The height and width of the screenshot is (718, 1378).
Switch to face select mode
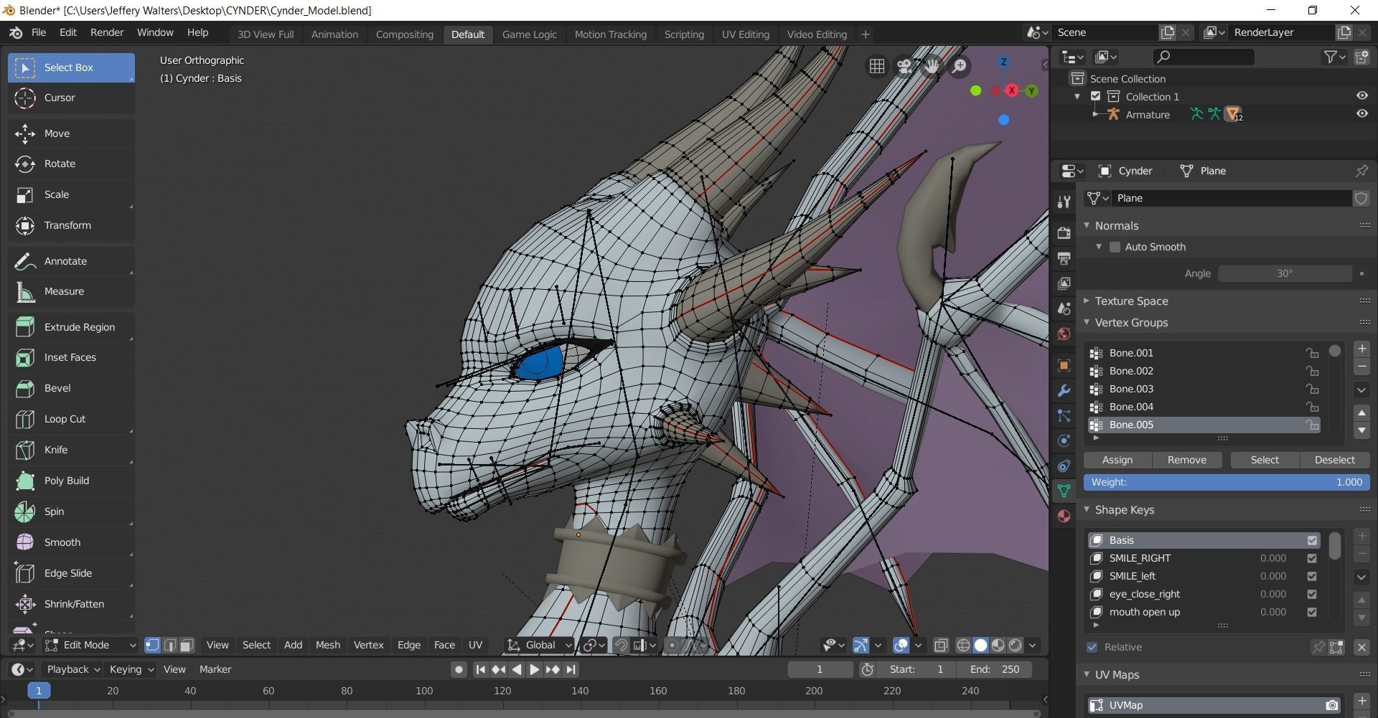point(187,645)
